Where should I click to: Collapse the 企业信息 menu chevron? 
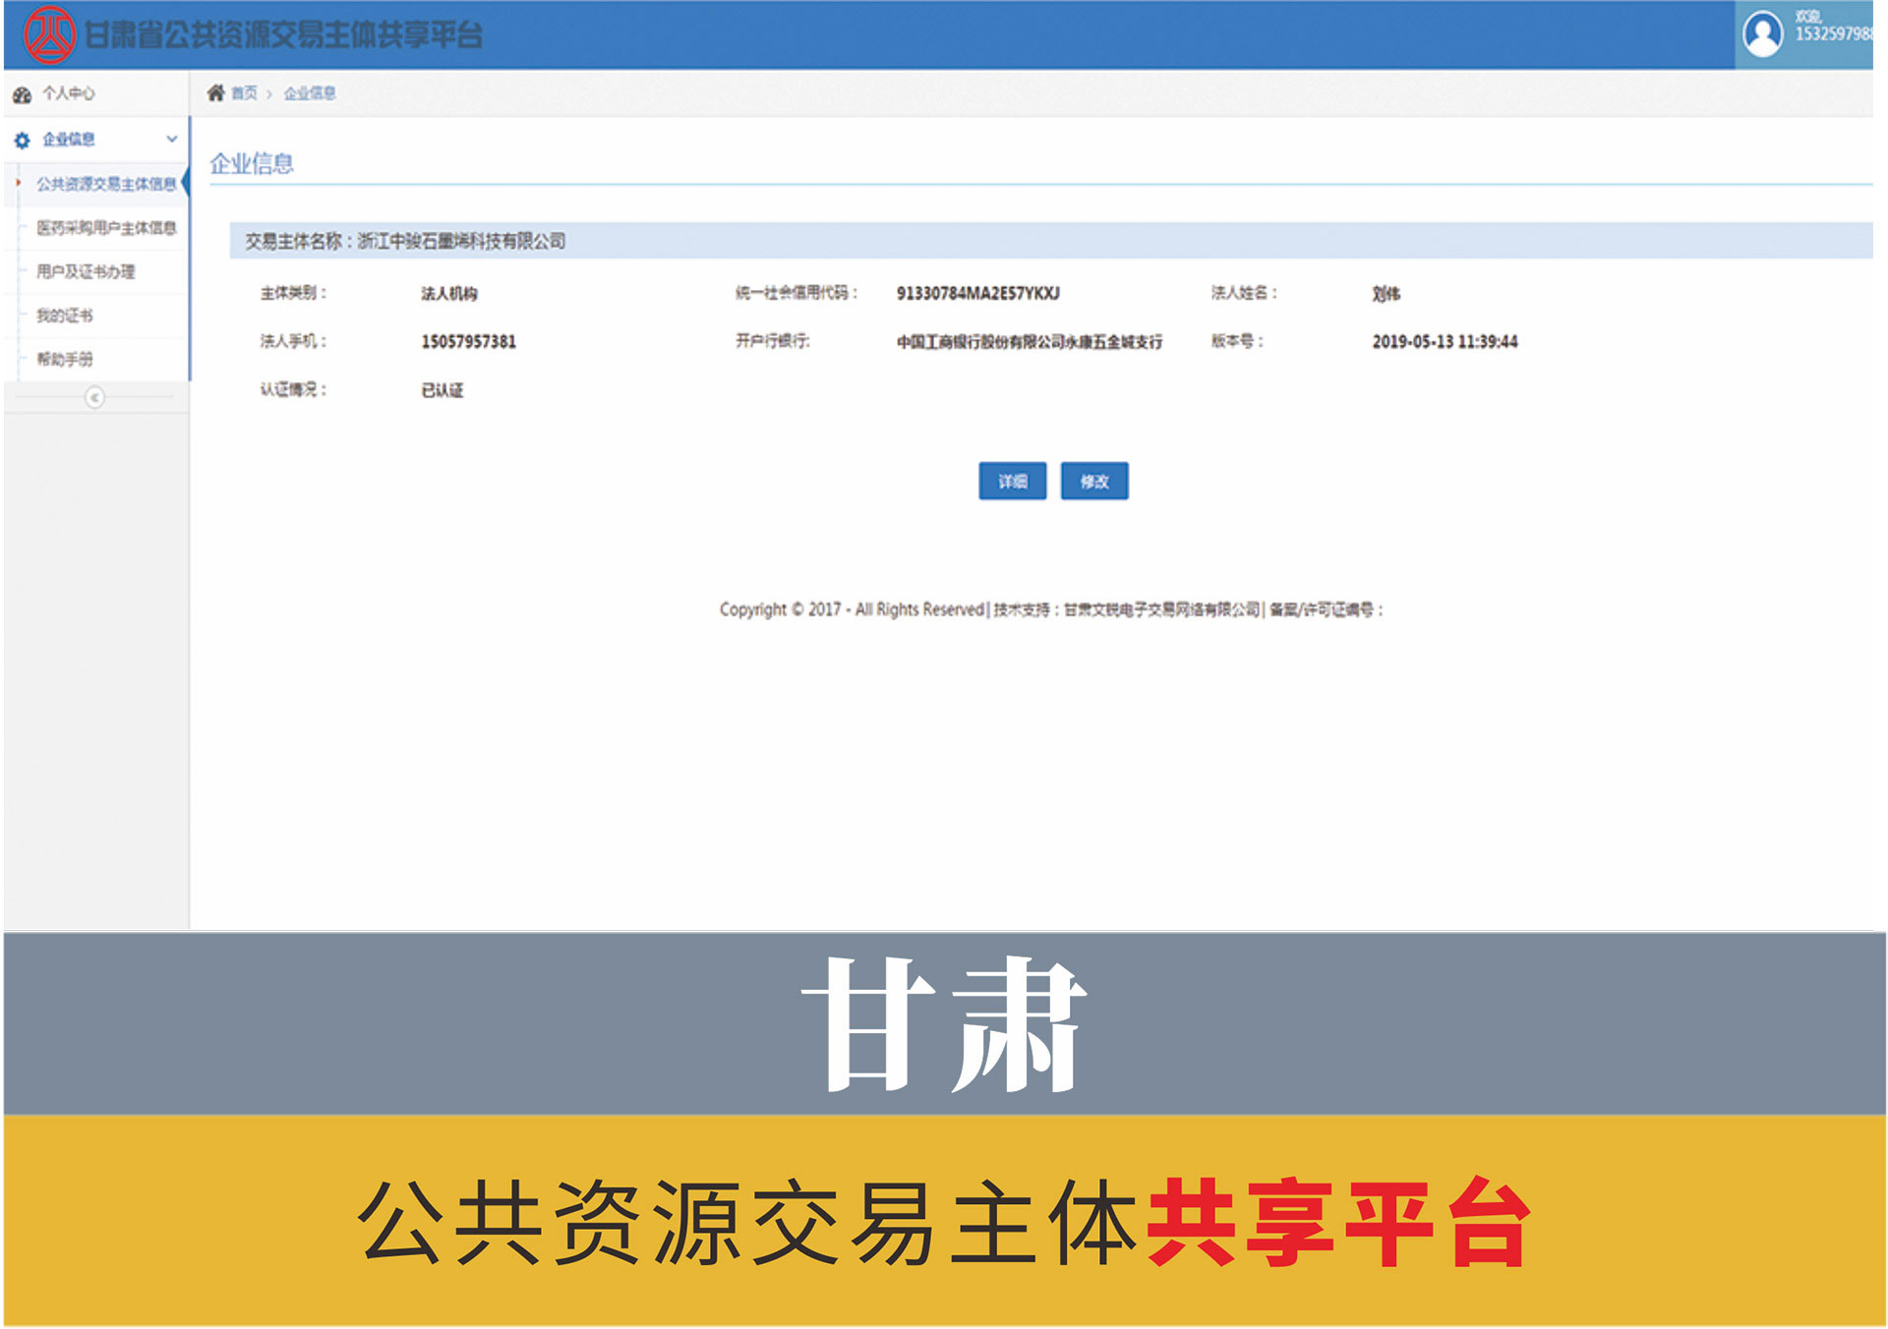tap(172, 140)
